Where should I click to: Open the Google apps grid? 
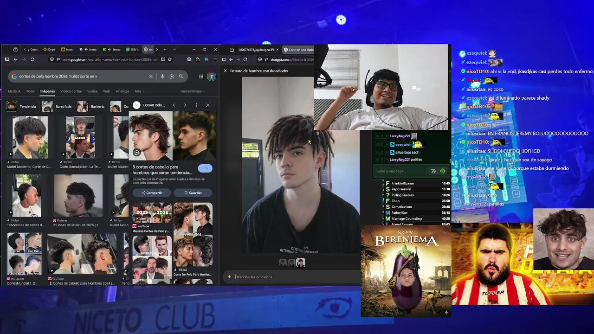pyautogui.click(x=201, y=77)
